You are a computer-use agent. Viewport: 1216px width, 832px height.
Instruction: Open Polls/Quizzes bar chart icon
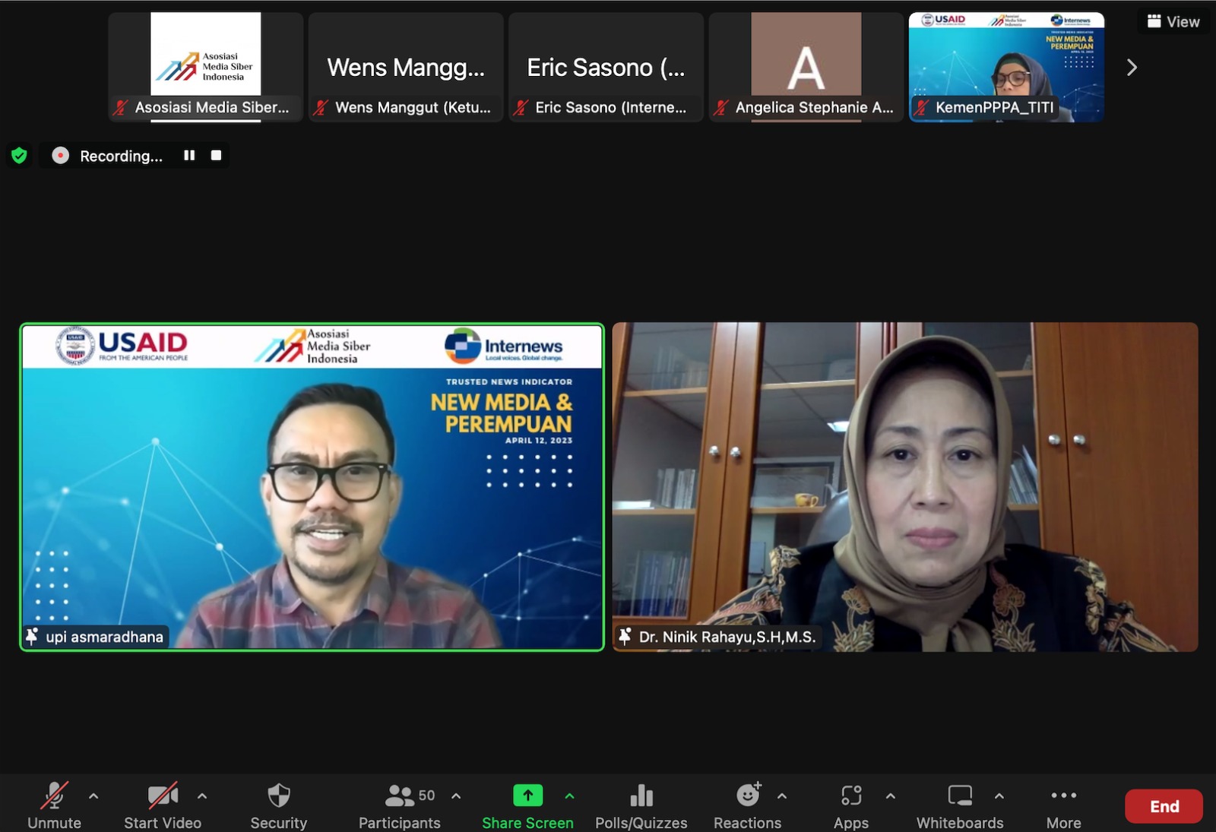[641, 796]
